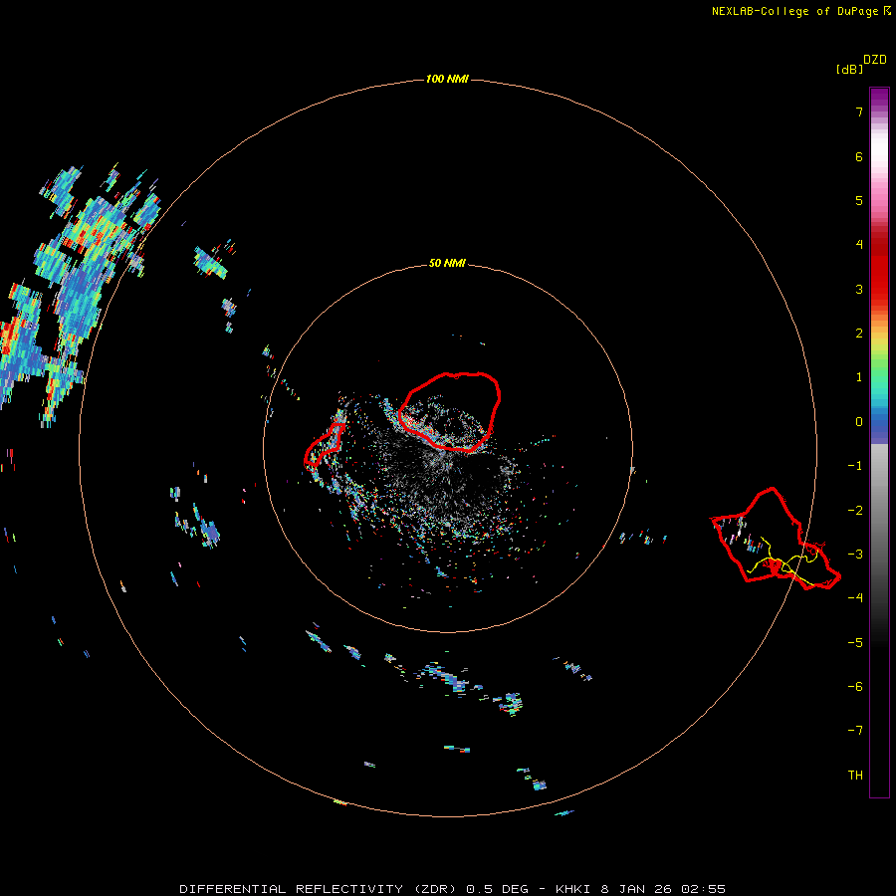The image size is (896, 896).
Task: Click the colorbar label -5
Action: click(855, 643)
